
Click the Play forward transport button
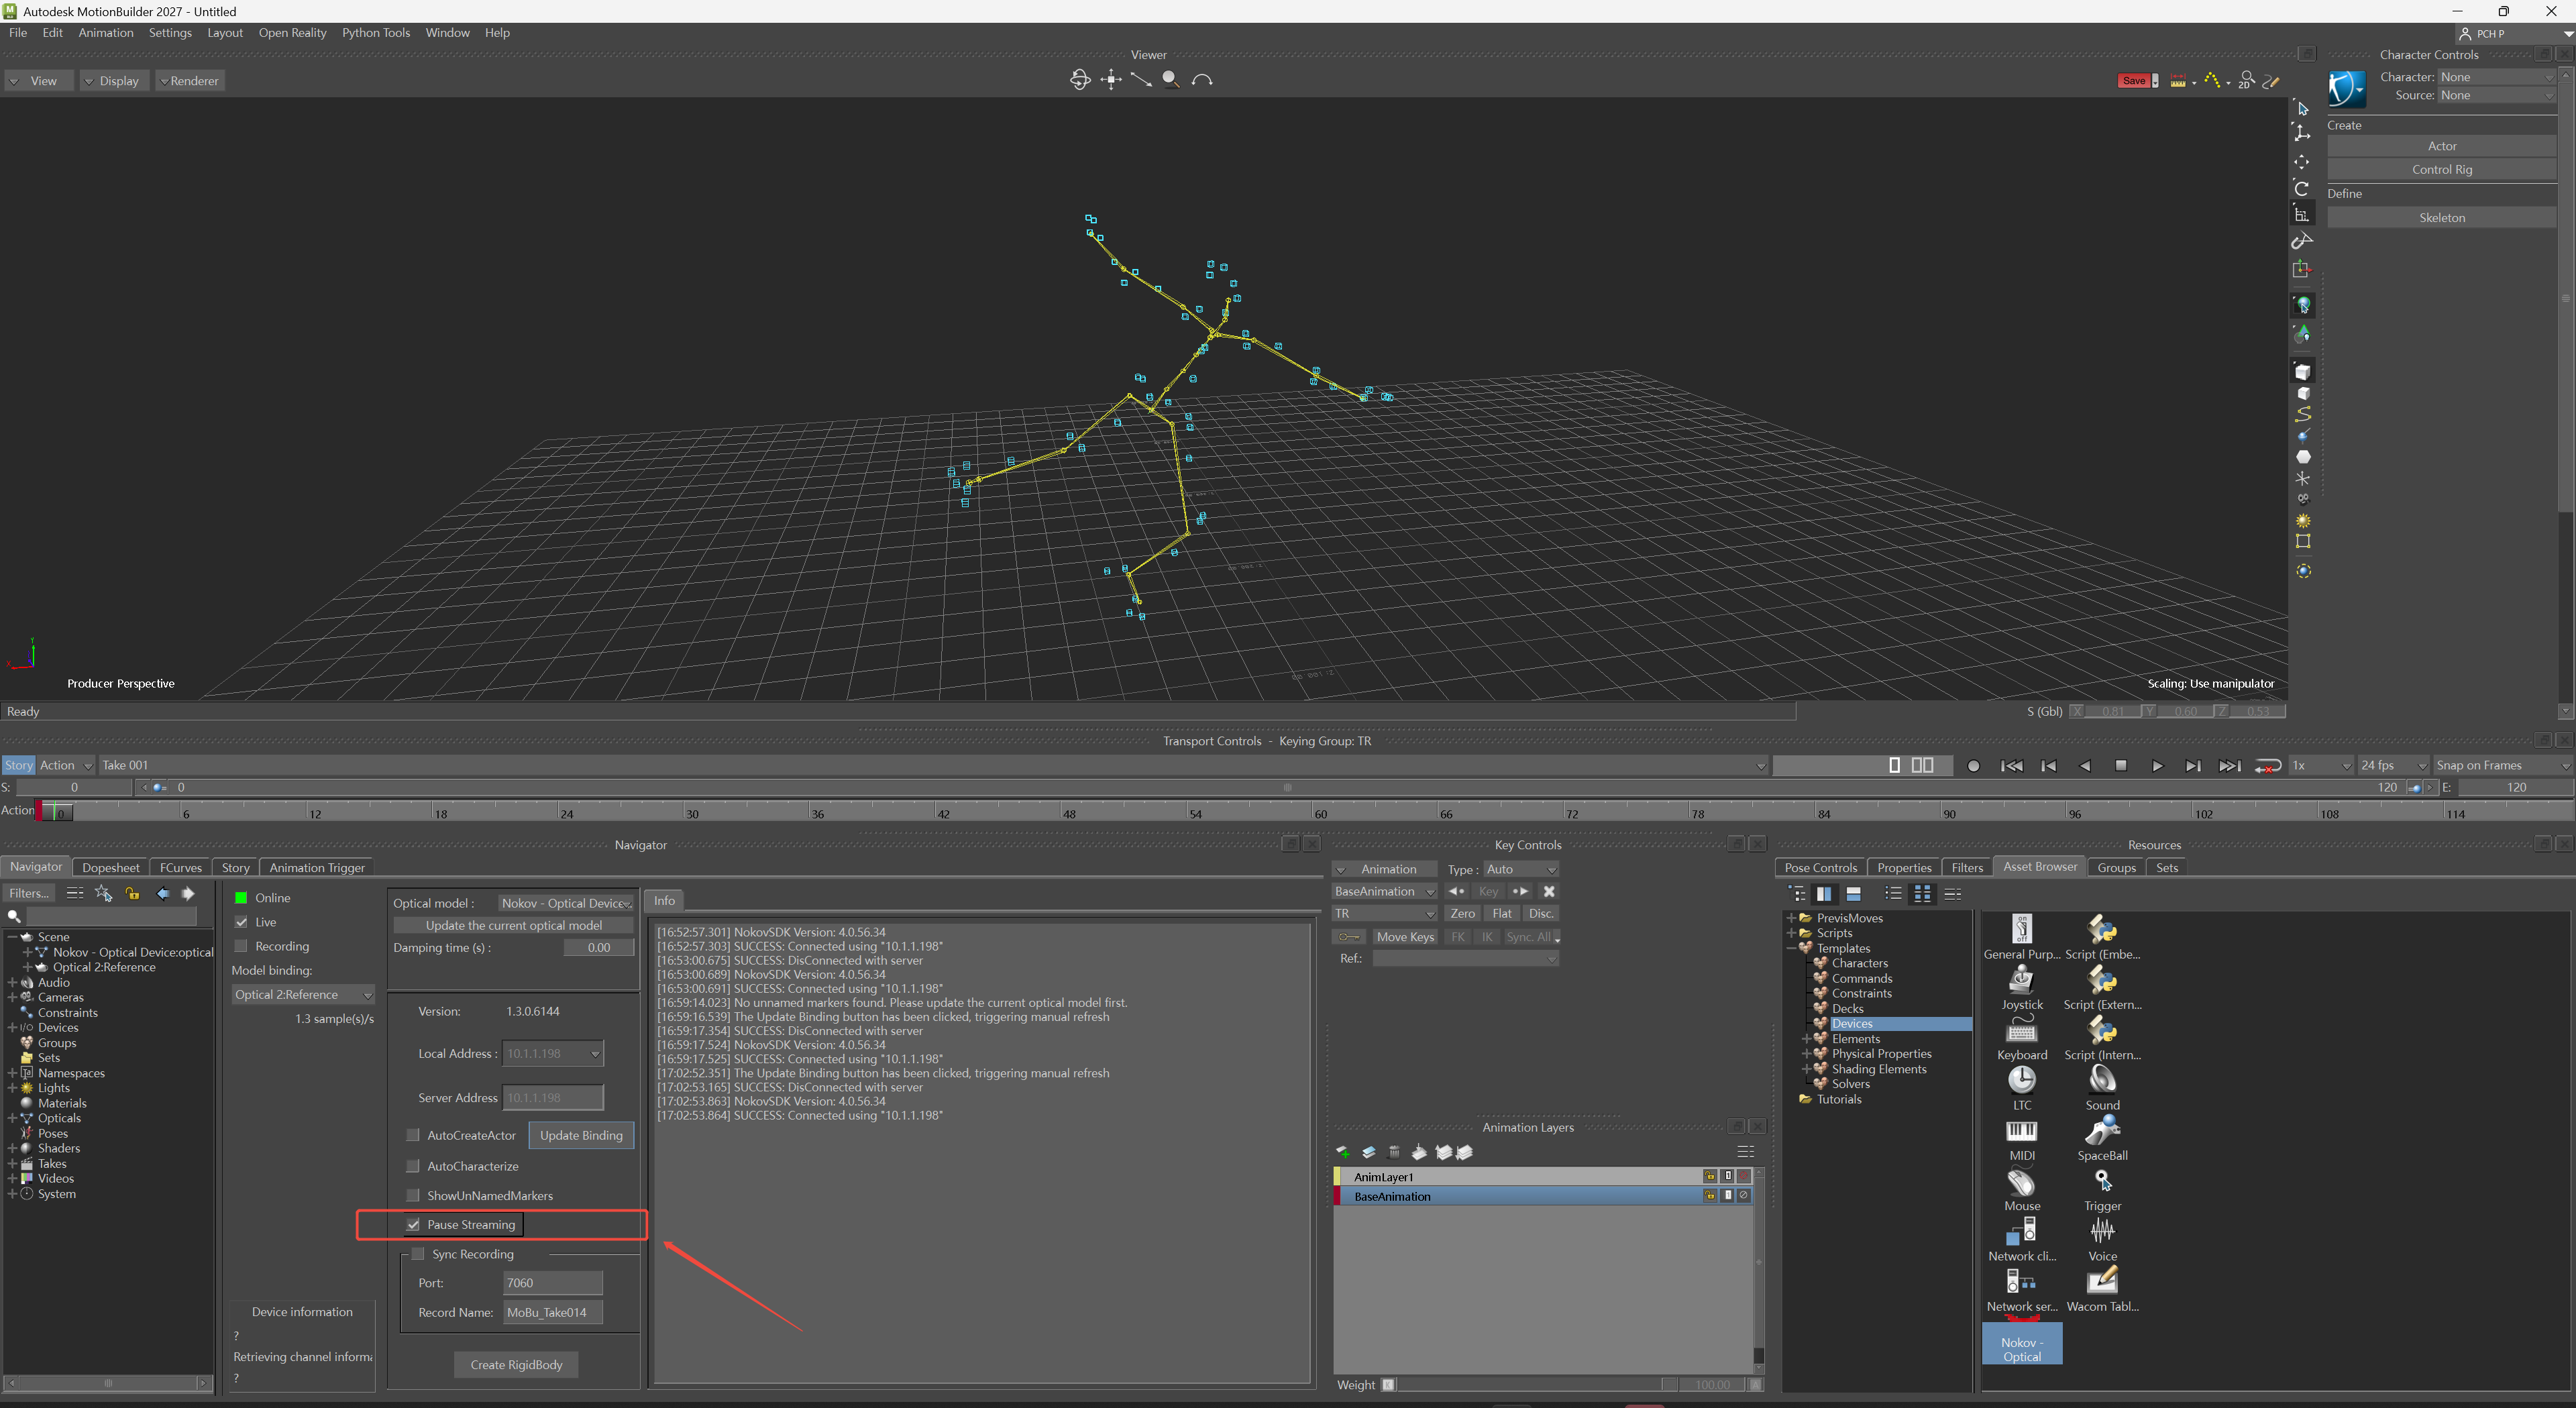tap(2157, 766)
